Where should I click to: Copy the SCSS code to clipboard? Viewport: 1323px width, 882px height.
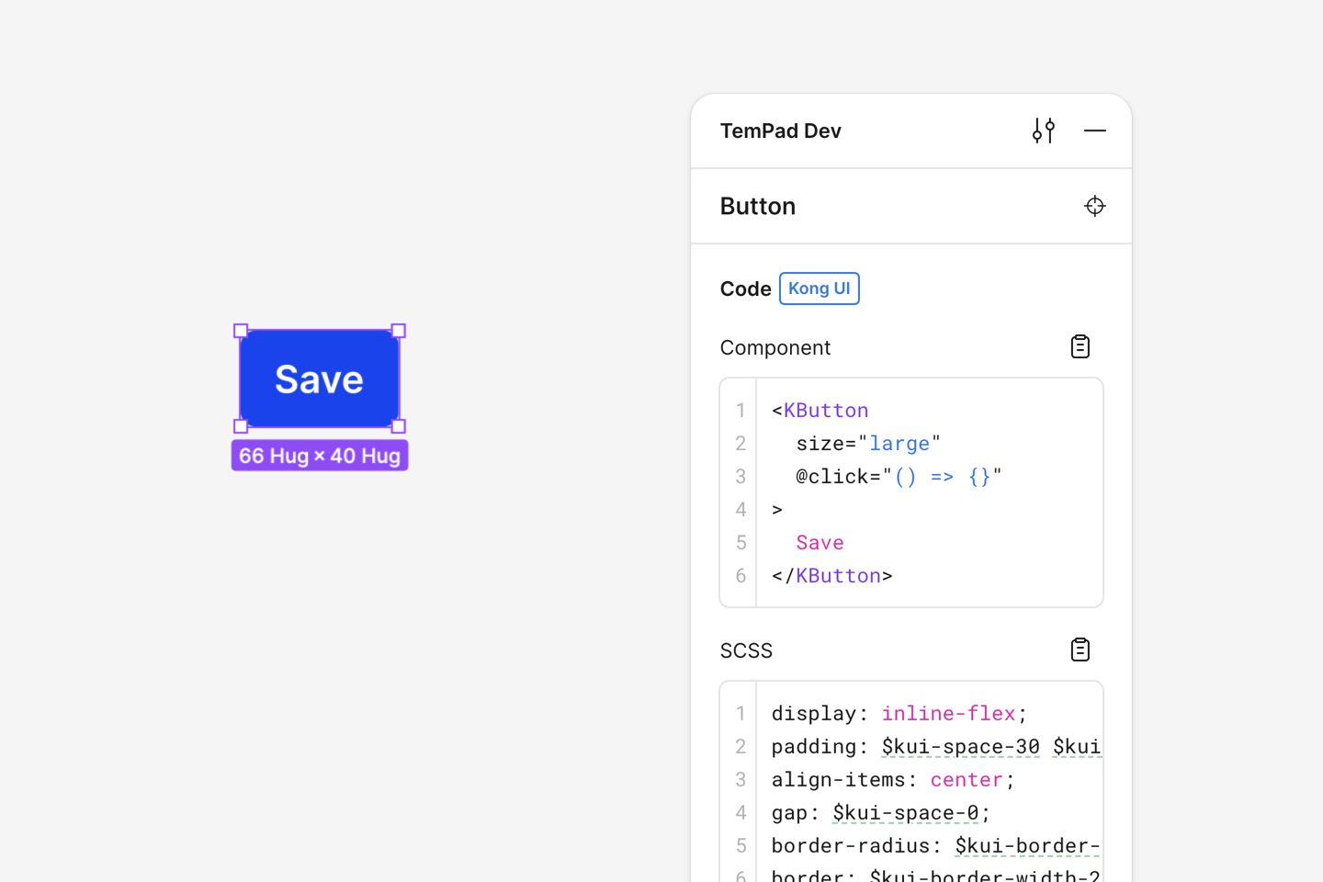(1080, 650)
